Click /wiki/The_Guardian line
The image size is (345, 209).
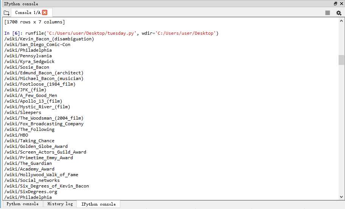point(28,164)
